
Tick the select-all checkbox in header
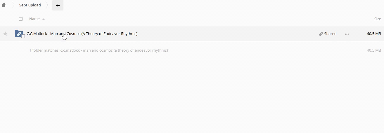pyautogui.click(x=21, y=19)
